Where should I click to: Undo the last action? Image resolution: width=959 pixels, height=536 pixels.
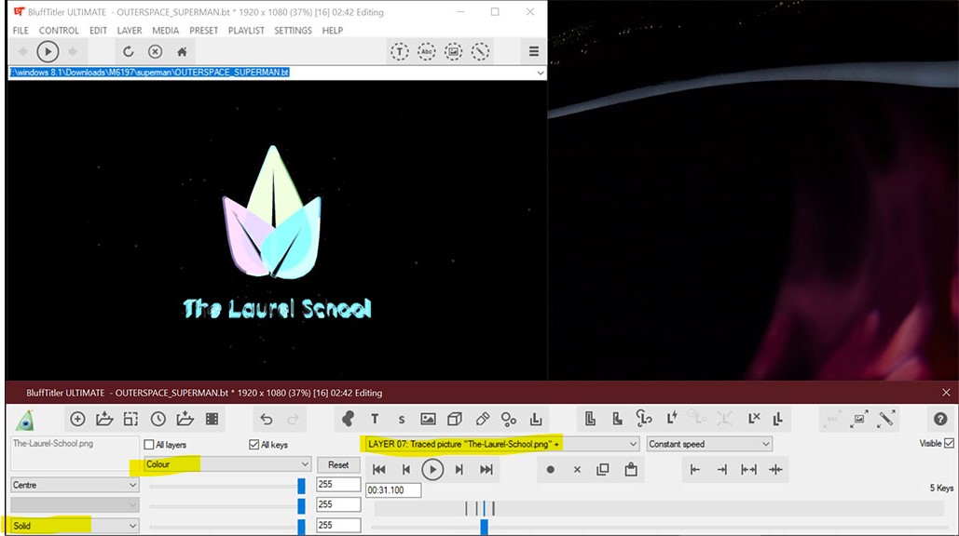266,419
